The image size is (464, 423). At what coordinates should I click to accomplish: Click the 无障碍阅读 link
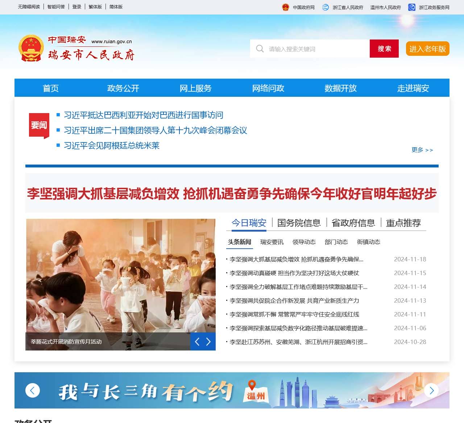click(x=29, y=7)
